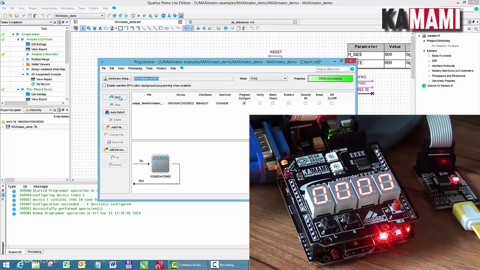Click the Start button in Programmer
Viewport: 480px width, 270px height.
pyautogui.click(x=115, y=97)
